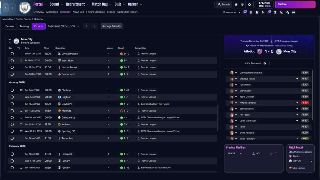Click the fixtures list vertical scrollbar
This screenshot has width=320, height=180.
(218, 118)
